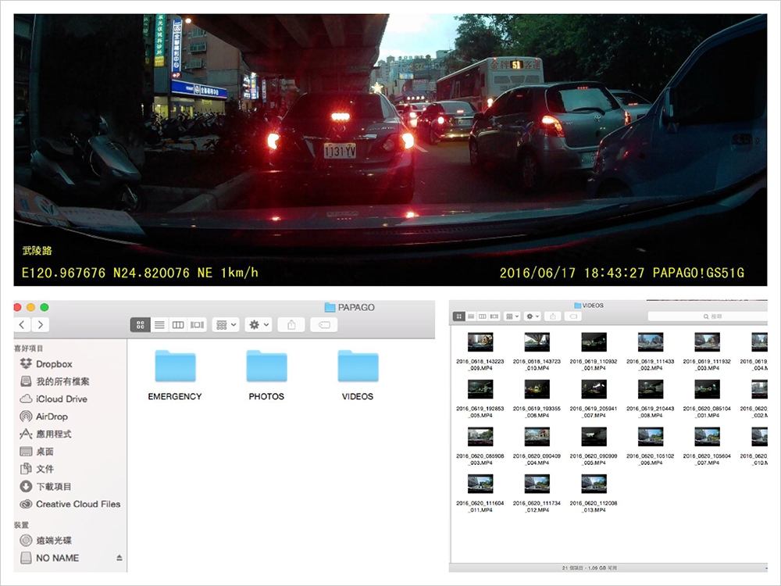Click edit tags button in PAPAGO toolbar
The width and height of the screenshot is (781, 586).
(x=324, y=325)
